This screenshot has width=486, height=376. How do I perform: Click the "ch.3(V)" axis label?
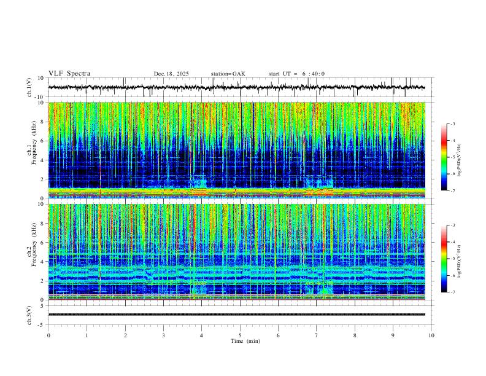click(x=29, y=315)
